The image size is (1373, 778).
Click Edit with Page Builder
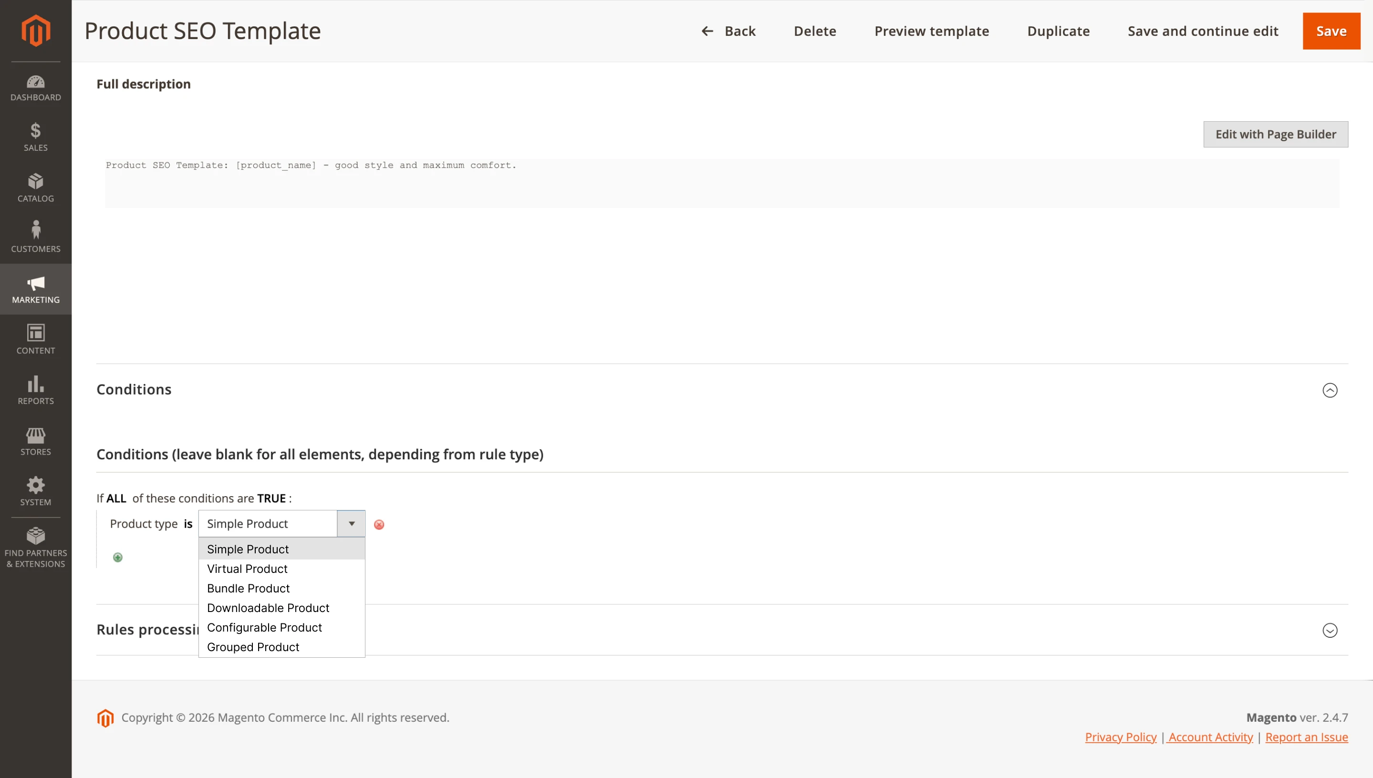[x=1275, y=134]
